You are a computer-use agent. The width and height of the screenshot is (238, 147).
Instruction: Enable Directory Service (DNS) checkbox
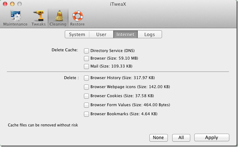pos(86,51)
